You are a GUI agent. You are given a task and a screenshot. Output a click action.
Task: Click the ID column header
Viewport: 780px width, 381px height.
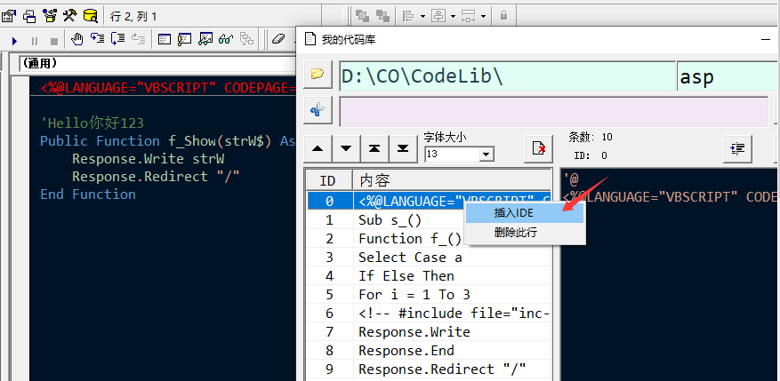328,180
